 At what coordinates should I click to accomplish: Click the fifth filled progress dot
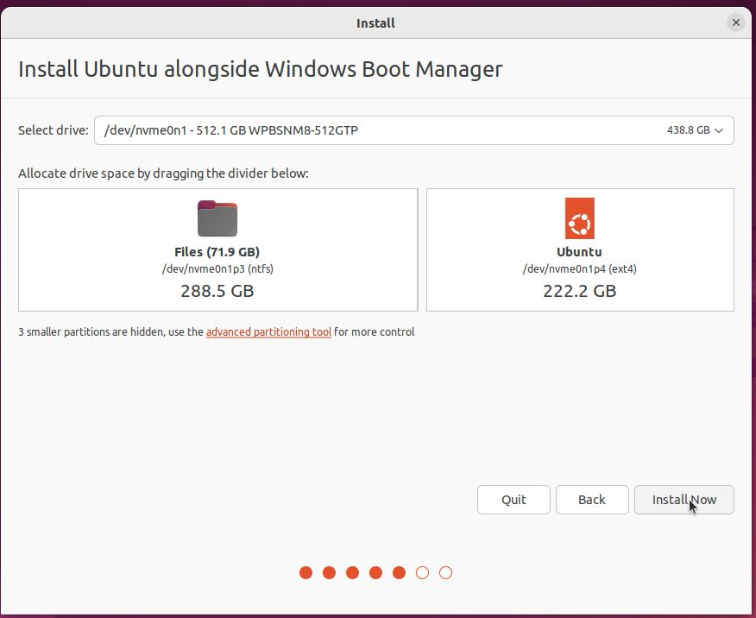click(399, 572)
